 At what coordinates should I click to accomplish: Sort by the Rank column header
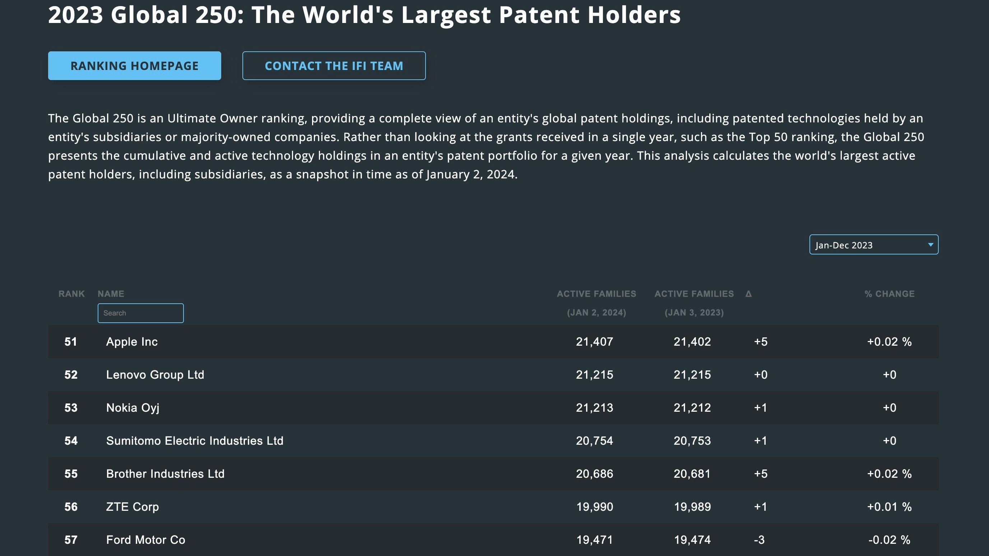pos(71,294)
